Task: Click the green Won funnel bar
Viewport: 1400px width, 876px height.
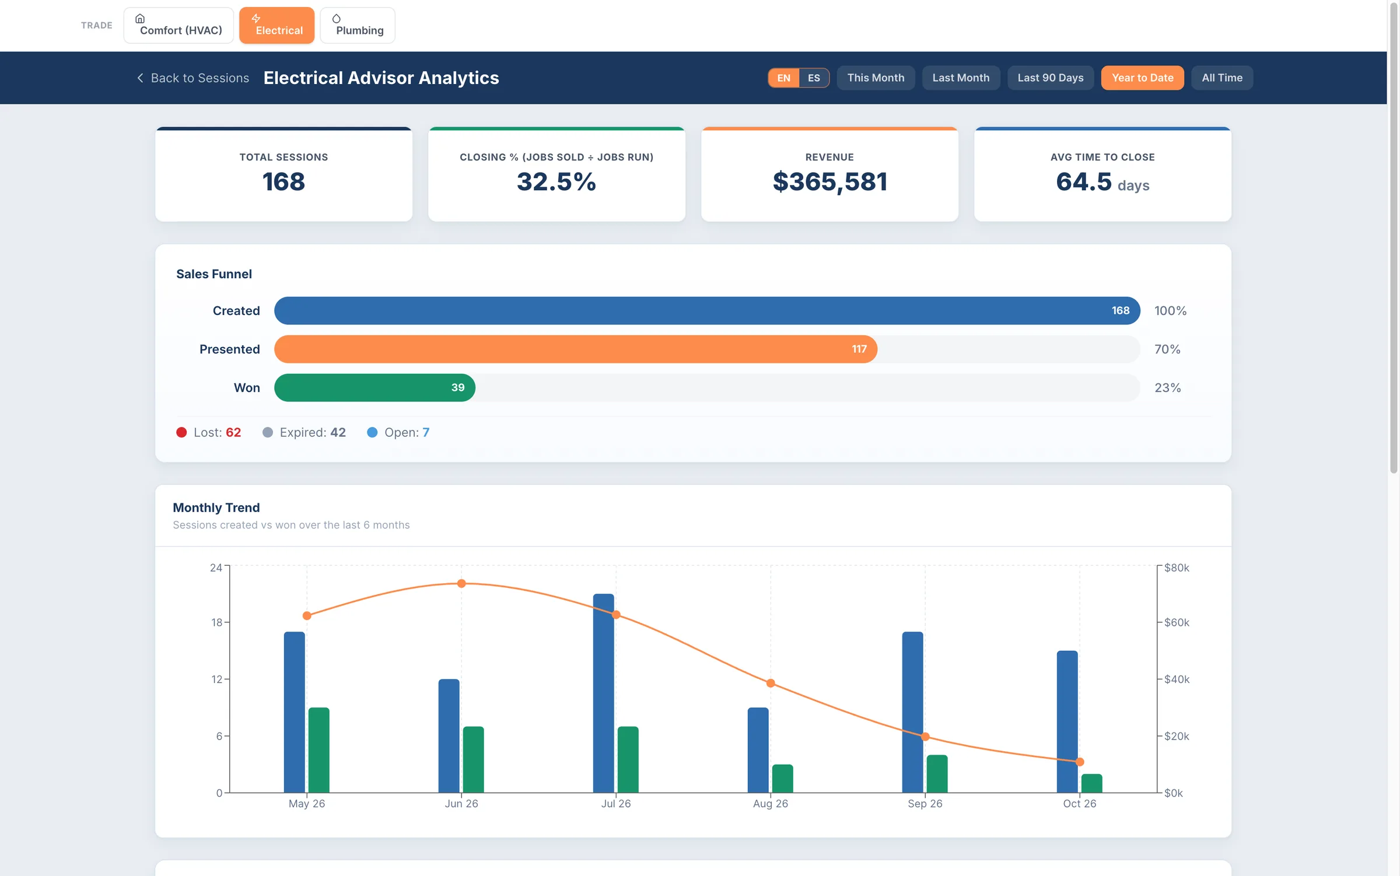Action: pyautogui.click(x=374, y=387)
